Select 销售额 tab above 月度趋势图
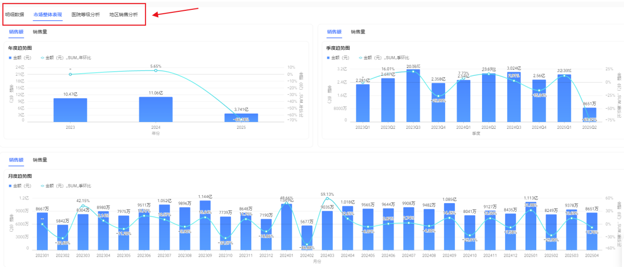This screenshot has height=267, width=624. click(x=16, y=160)
